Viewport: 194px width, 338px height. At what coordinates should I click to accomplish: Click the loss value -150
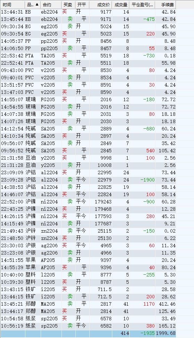(x=149, y=231)
